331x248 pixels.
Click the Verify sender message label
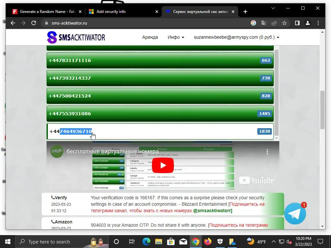tap(59, 198)
